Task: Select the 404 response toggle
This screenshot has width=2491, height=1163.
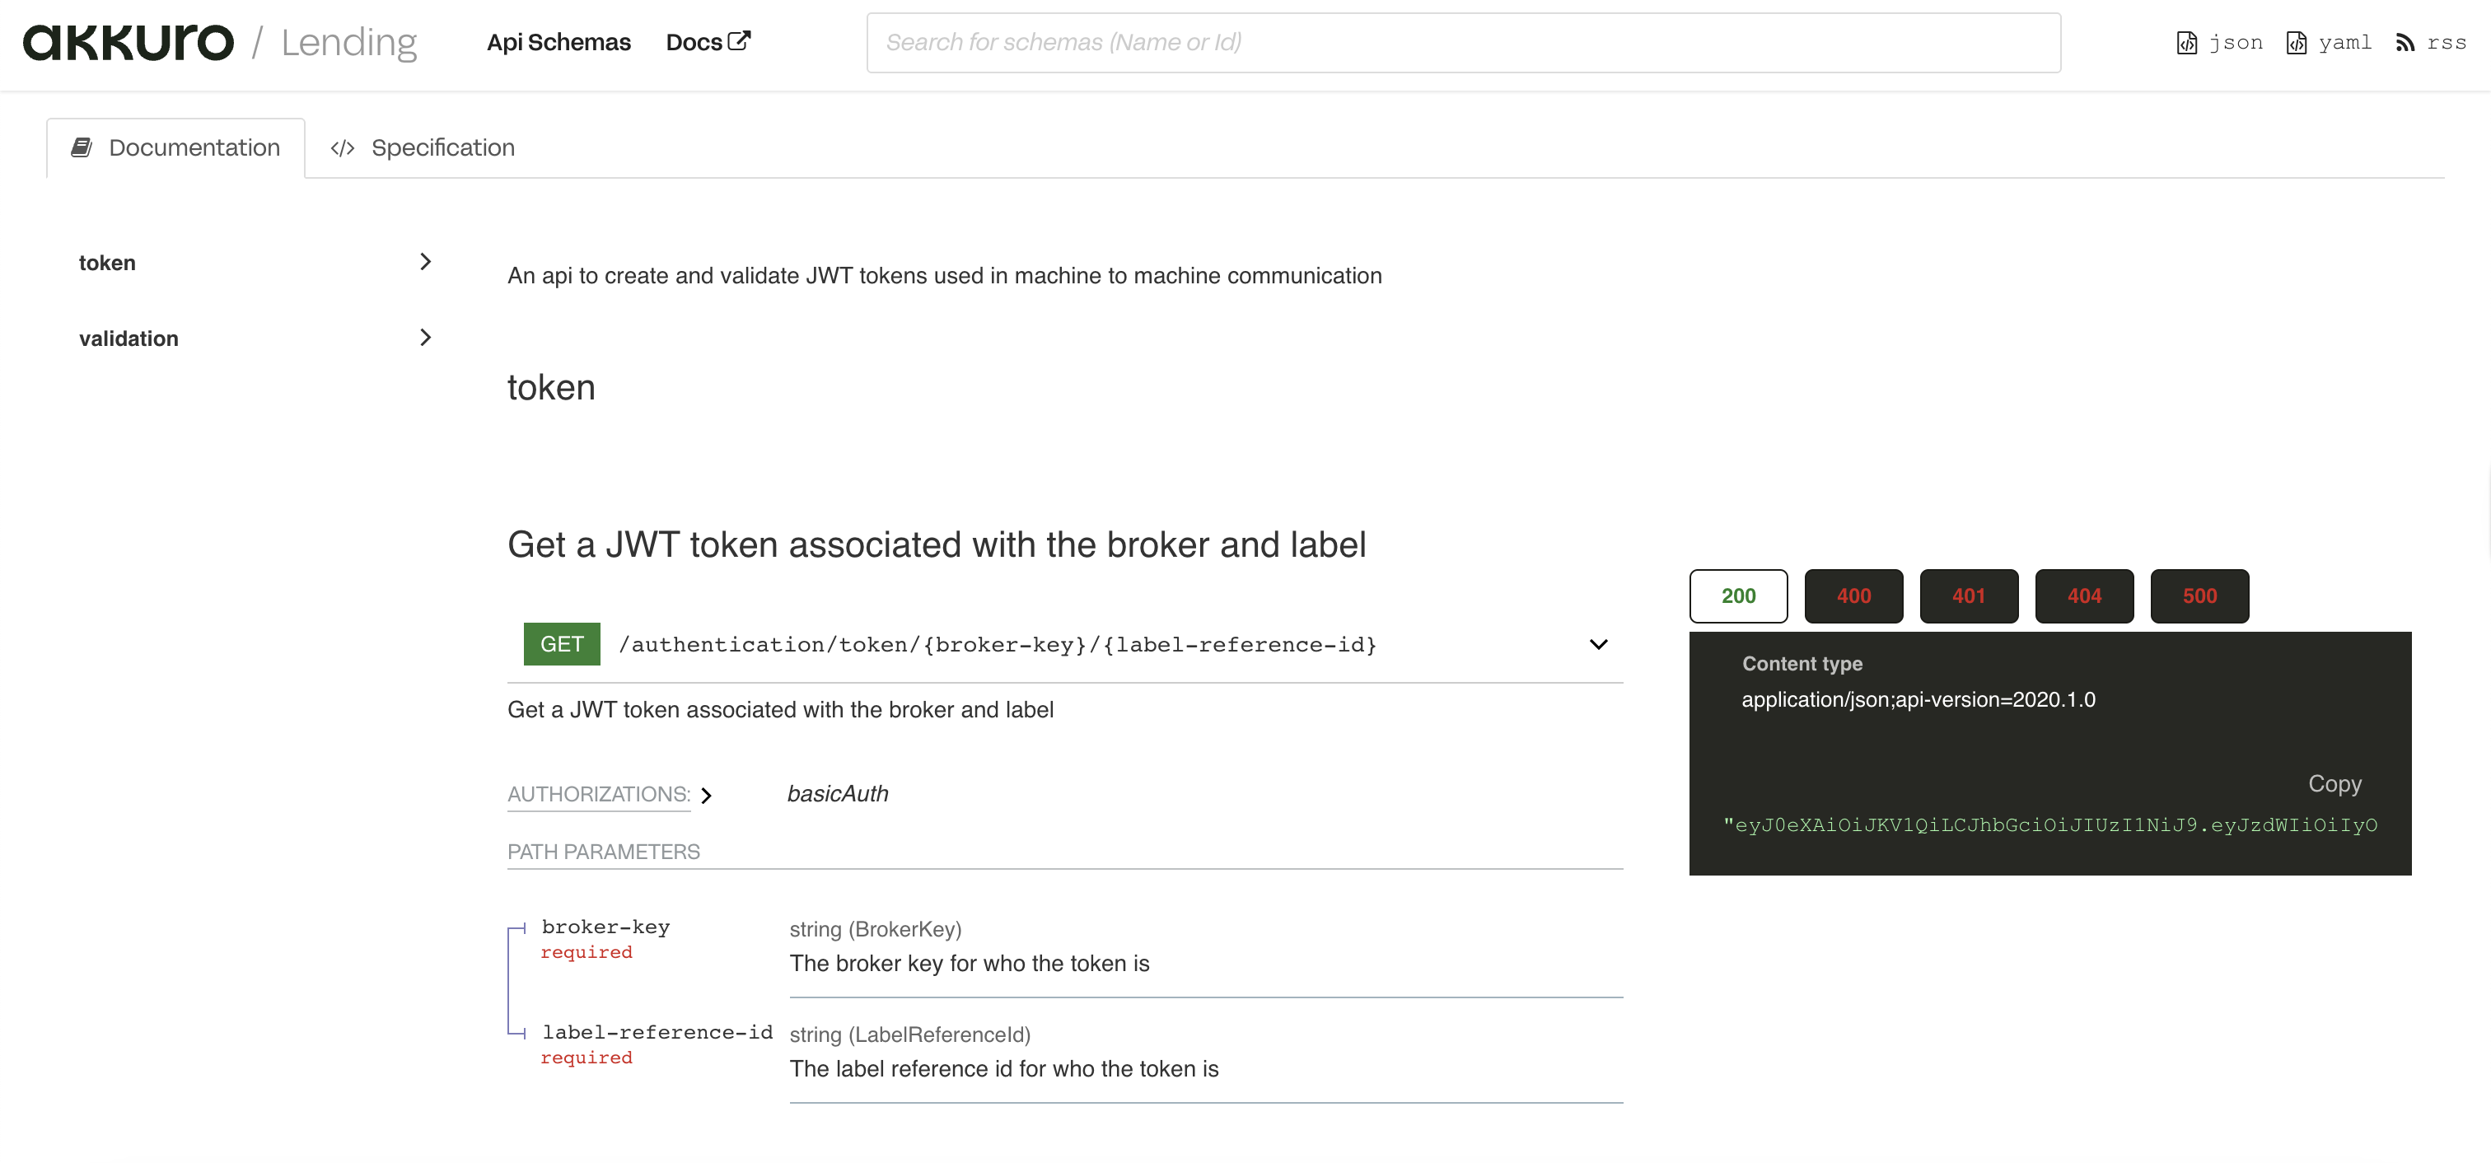Action: click(x=2084, y=596)
